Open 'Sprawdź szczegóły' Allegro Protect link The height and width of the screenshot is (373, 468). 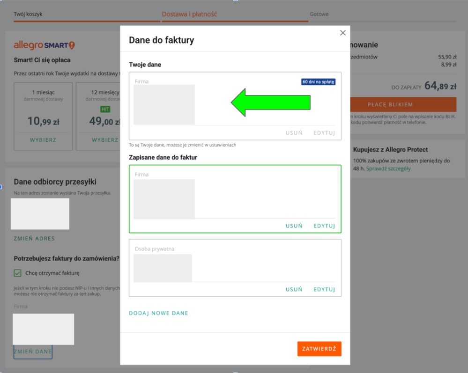point(388,168)
